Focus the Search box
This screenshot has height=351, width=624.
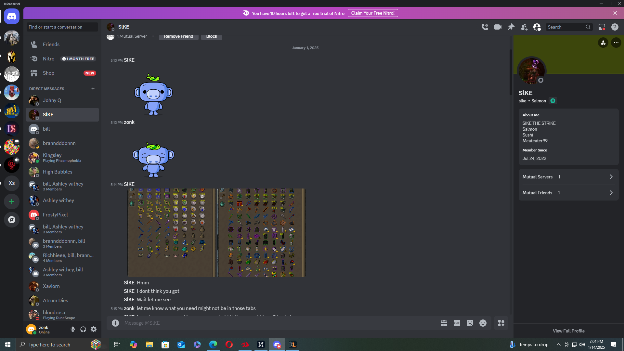tap(569, 27)
